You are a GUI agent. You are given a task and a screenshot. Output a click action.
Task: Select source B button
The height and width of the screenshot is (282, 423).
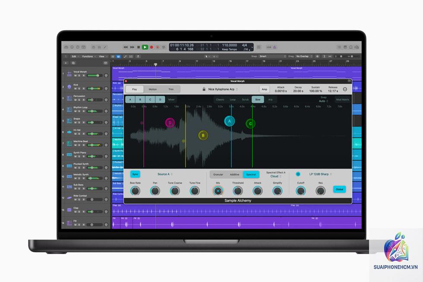click(x=140, y=100)
